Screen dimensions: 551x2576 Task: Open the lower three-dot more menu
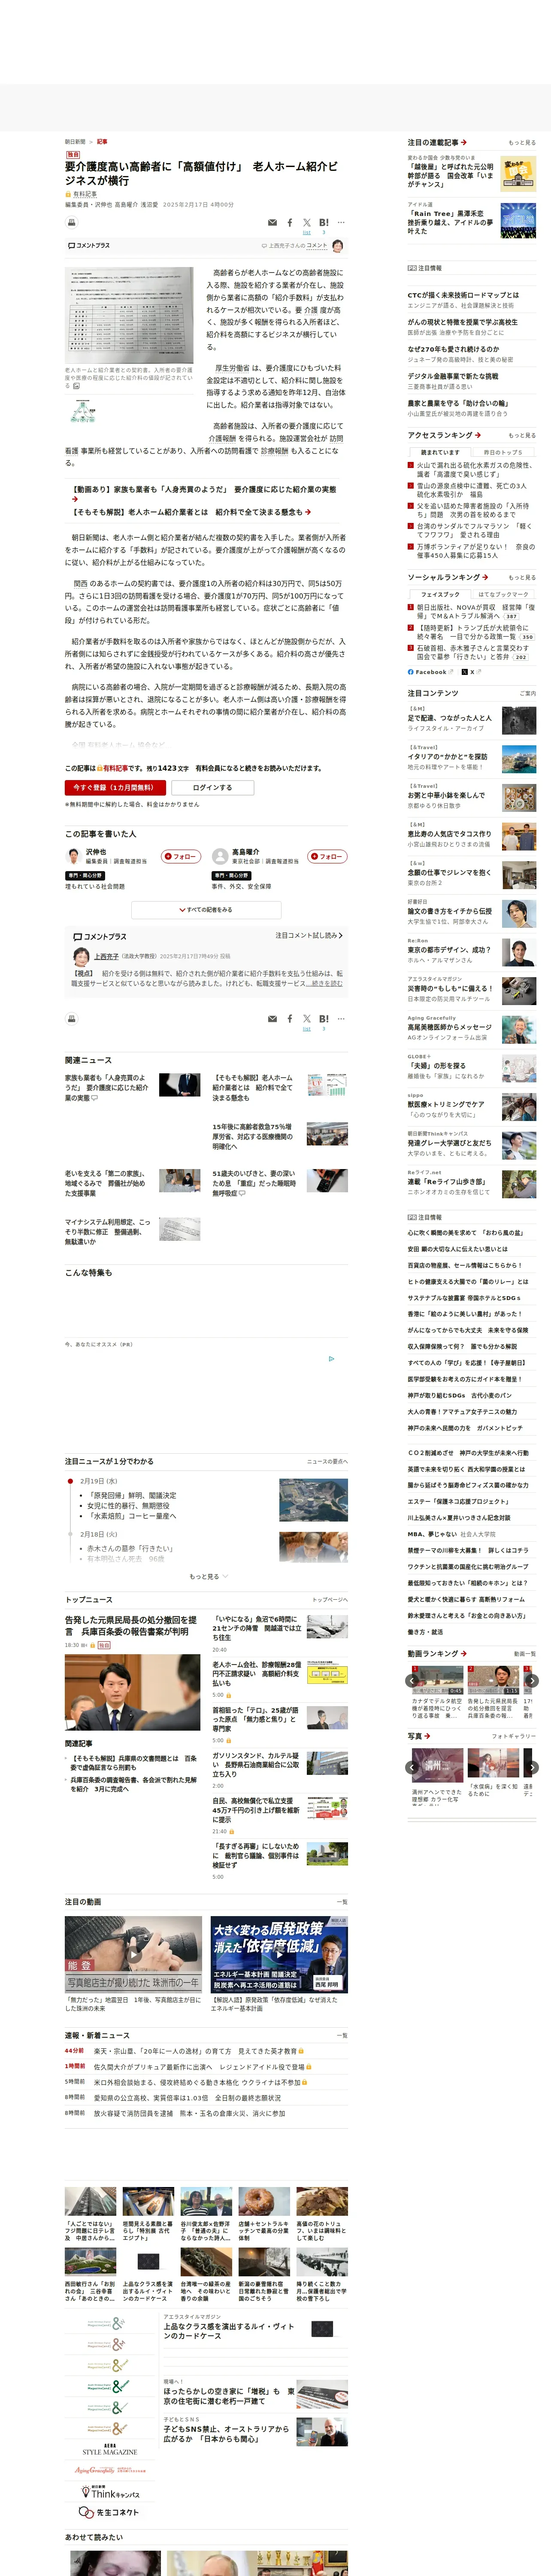point(341,1019)
